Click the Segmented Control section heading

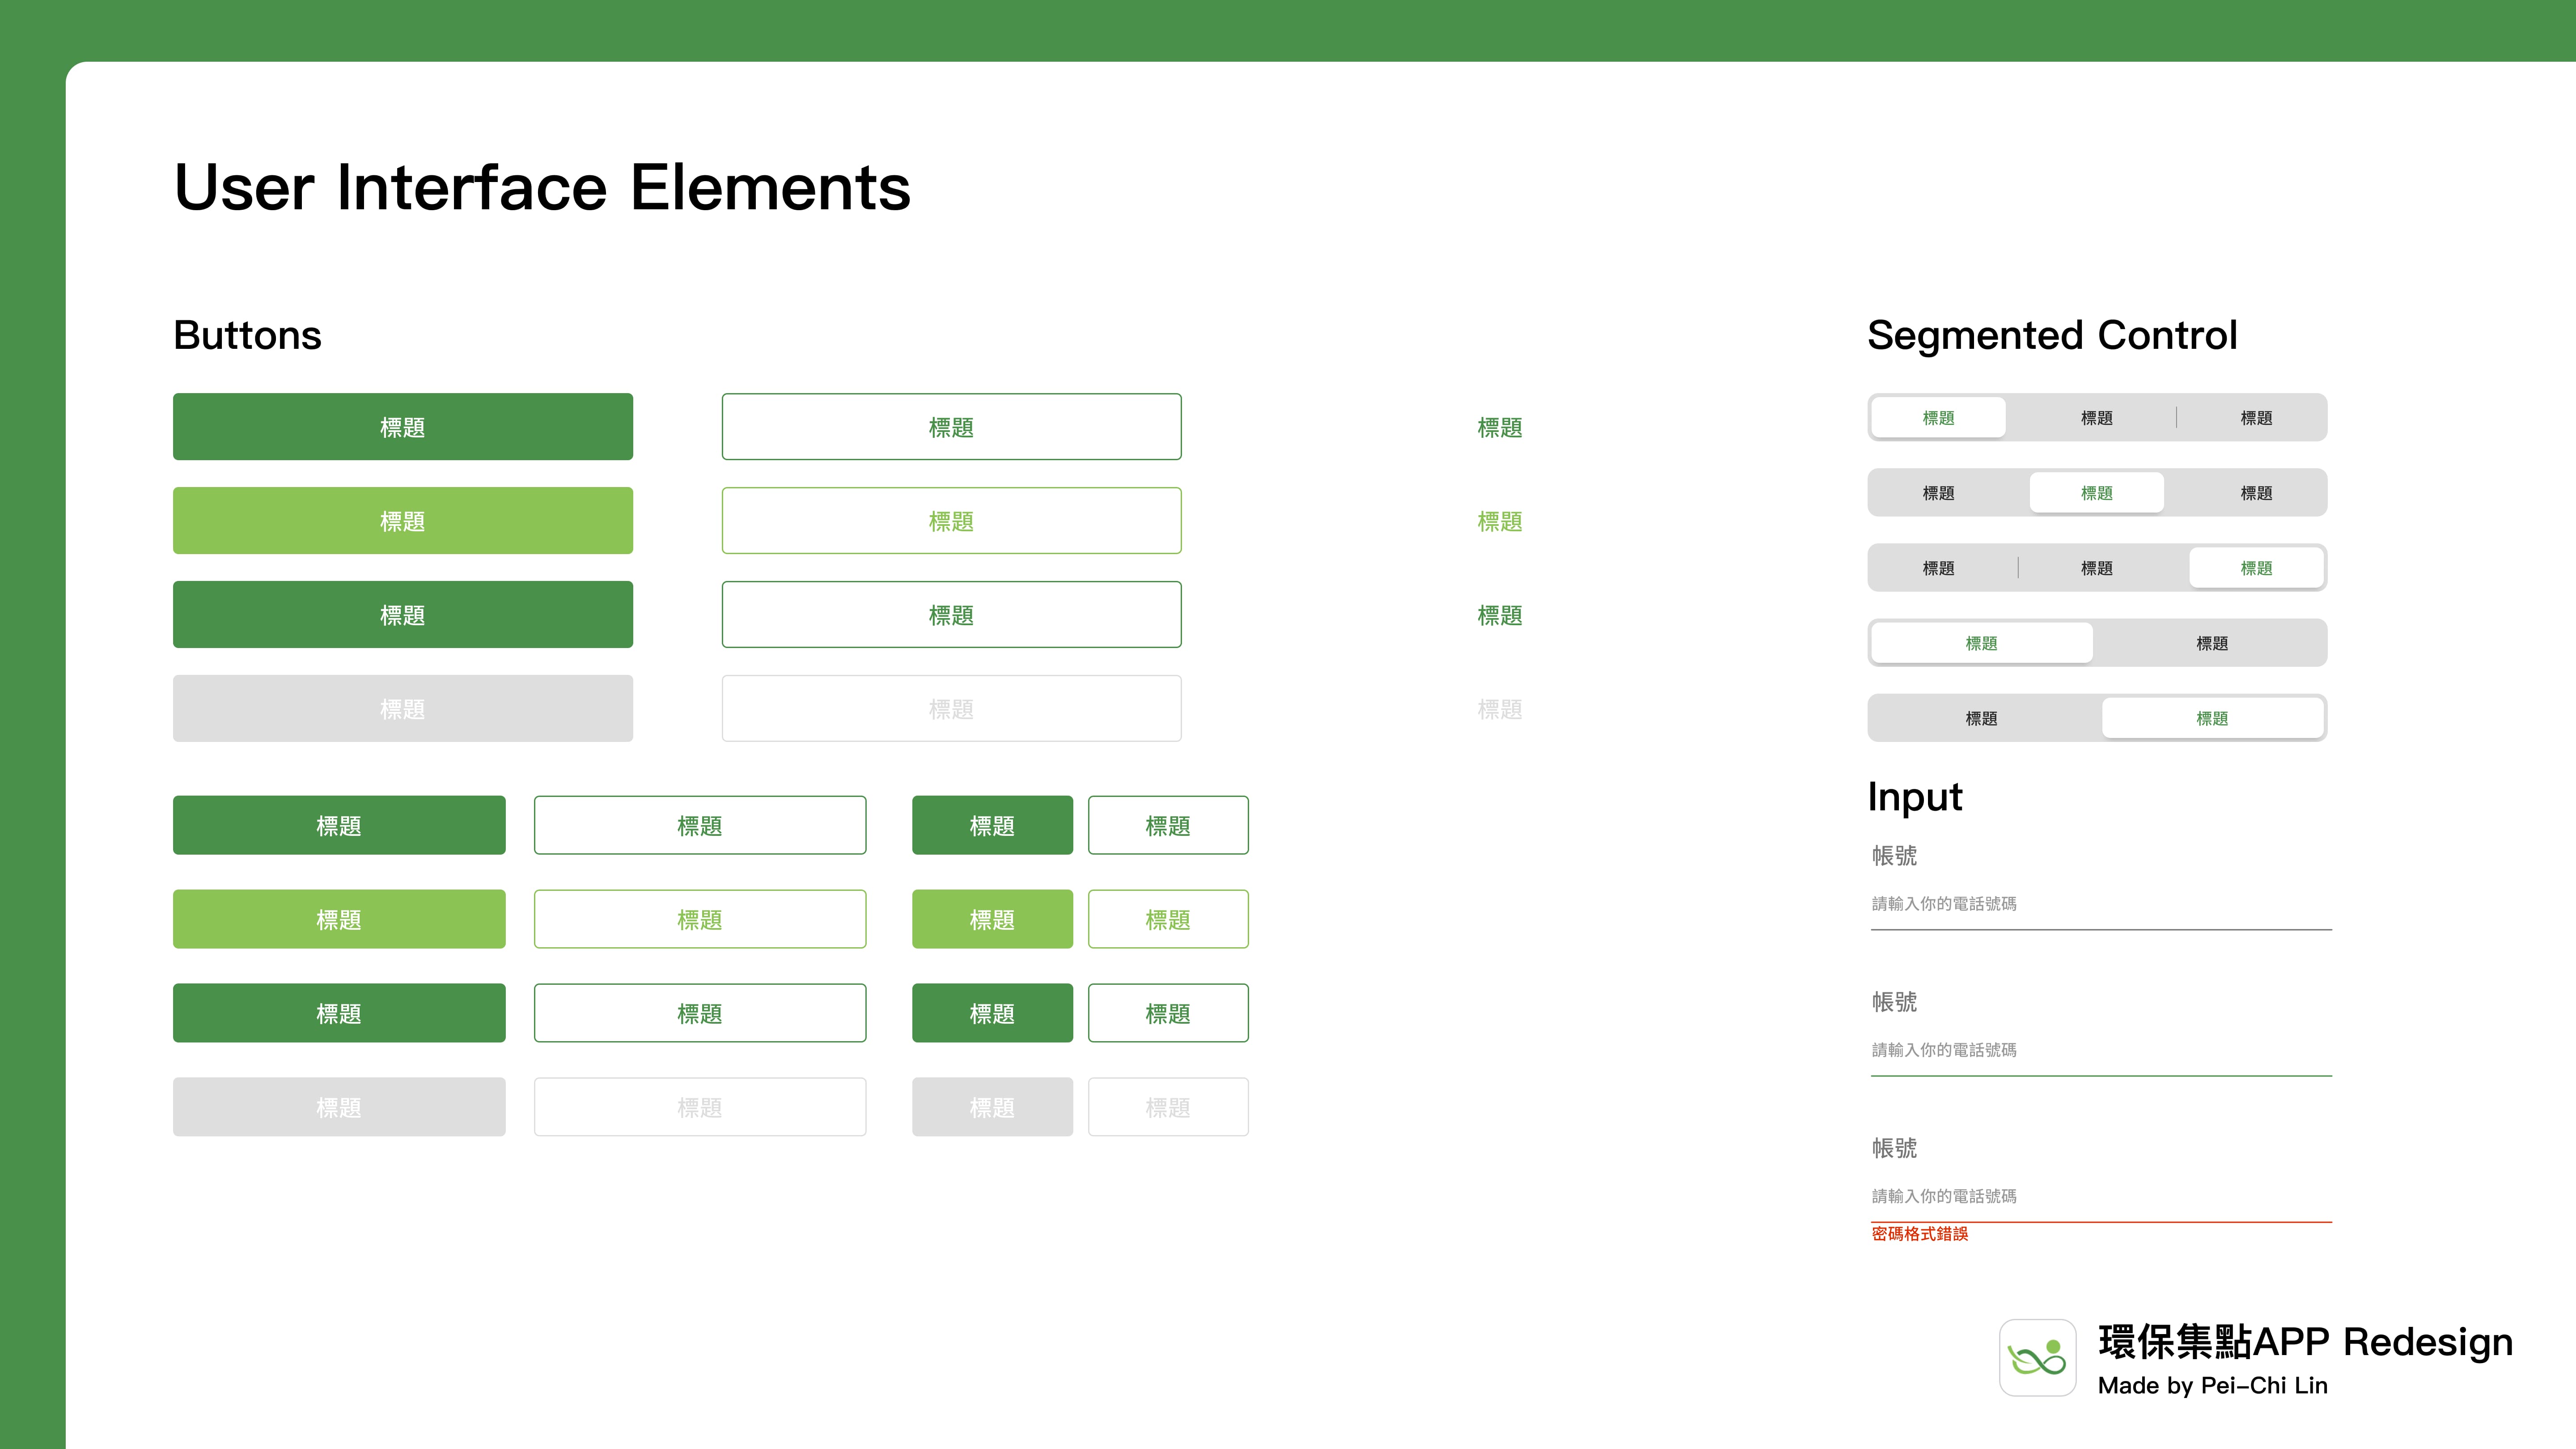click(2052, 335)
